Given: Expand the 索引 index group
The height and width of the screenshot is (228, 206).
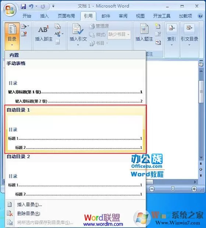Looking at the screenshot, I should 172,35.
